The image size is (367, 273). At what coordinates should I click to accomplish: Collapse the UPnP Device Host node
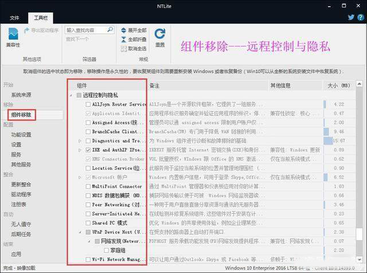tap(80, 232)
